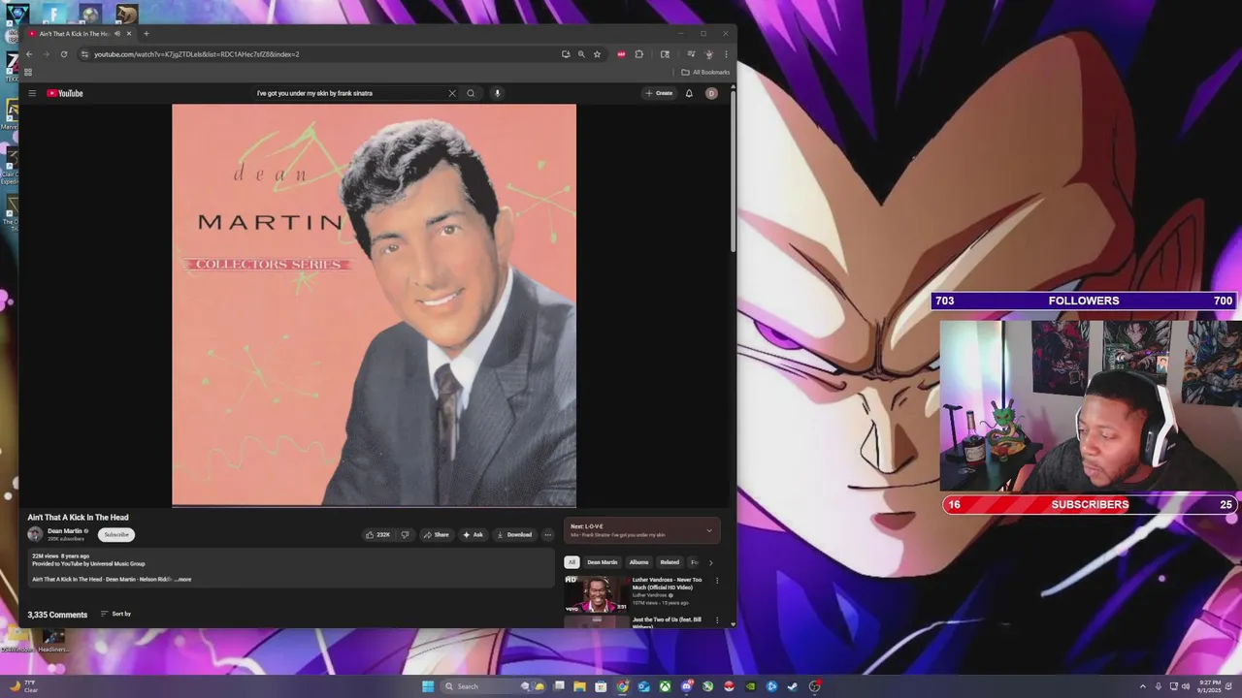
Task: Open the Chrome profile avatar
Action: [x=709, y=54]
